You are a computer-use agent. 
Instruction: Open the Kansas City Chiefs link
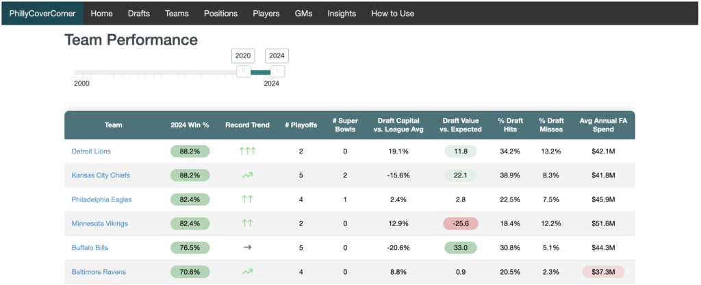[101, 175]
